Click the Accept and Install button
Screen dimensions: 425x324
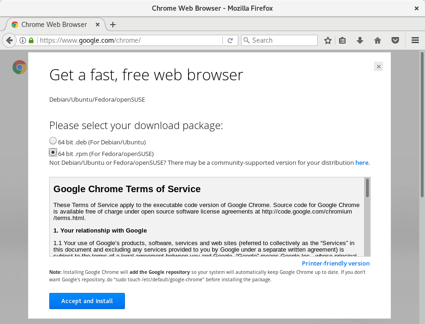87,301
